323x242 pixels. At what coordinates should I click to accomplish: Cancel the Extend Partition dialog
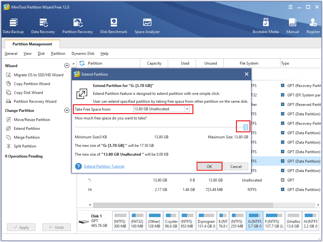click(236, 166)
